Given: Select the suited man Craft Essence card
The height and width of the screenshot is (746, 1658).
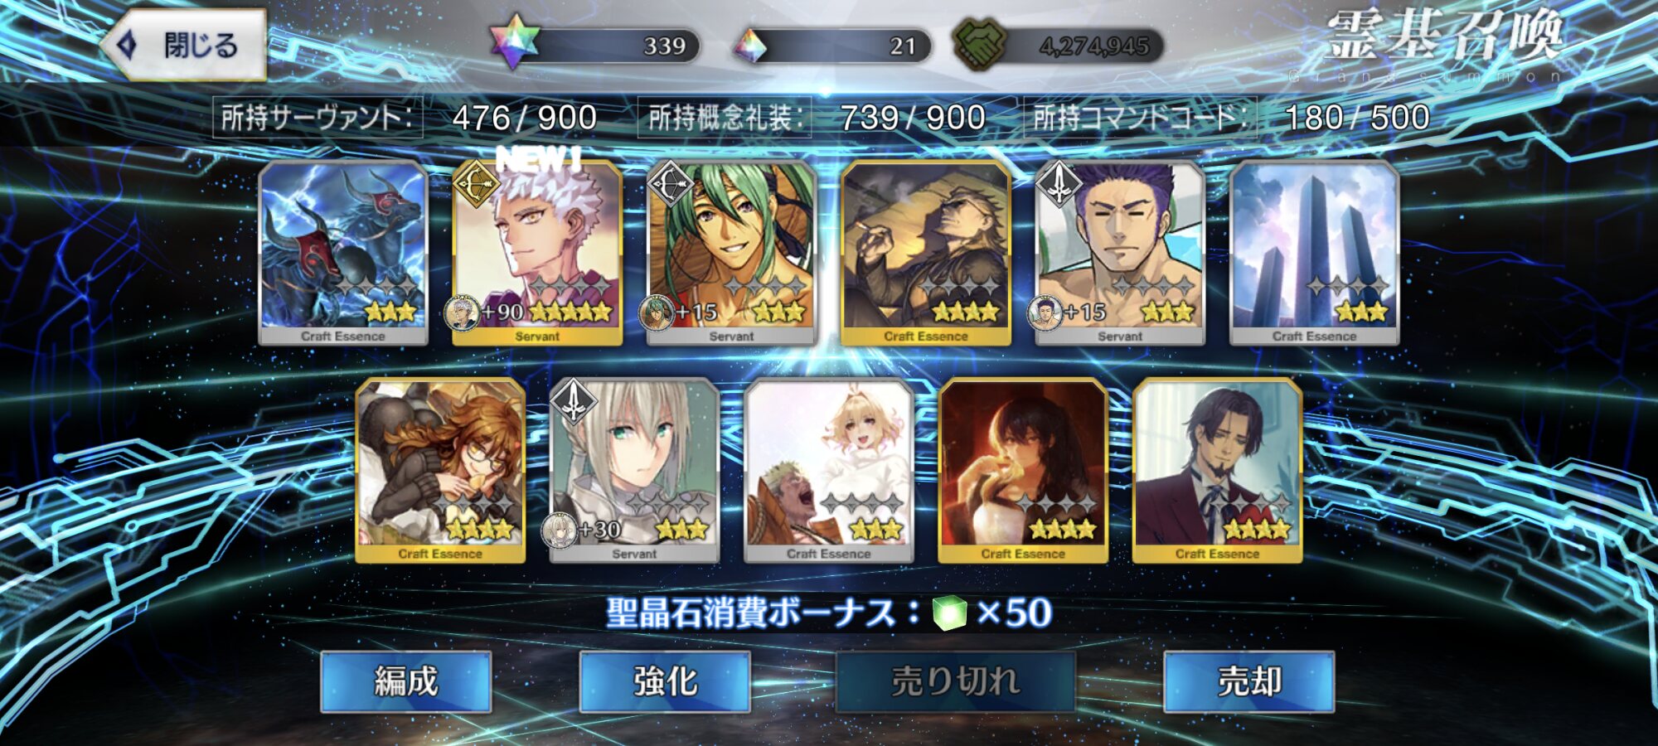Looking at the screenshot, I should pos(1217,471).
